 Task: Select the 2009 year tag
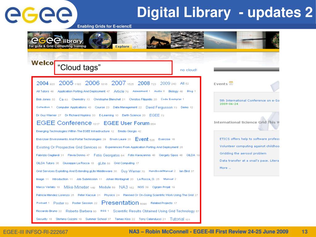click(165, 83)
